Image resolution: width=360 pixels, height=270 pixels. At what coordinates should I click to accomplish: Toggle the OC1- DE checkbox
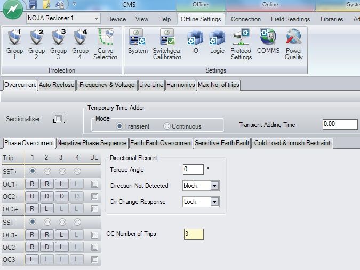pos(94,235)
